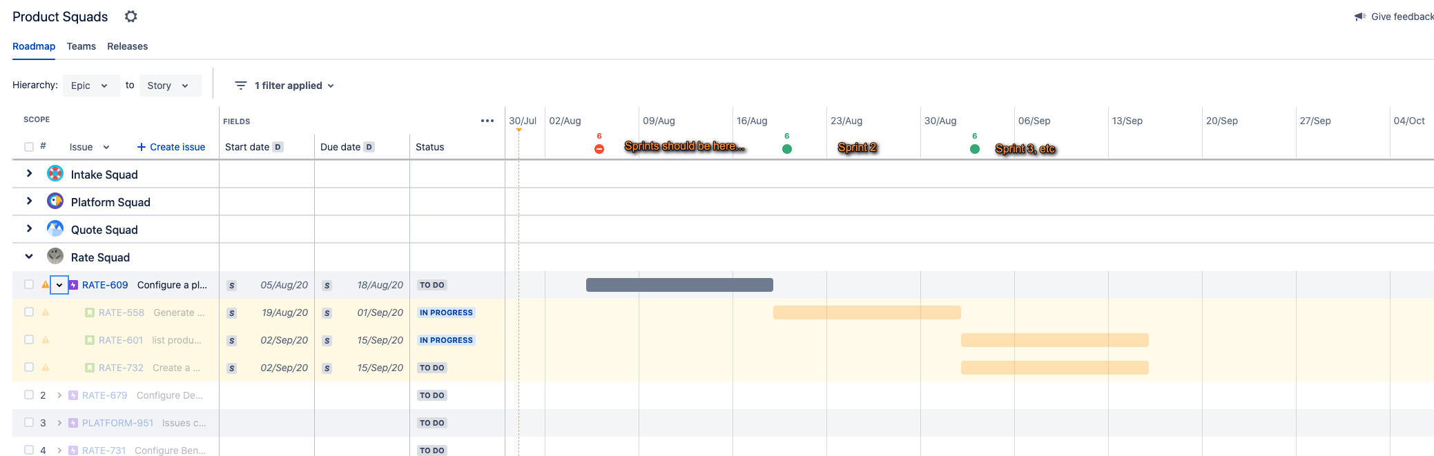This screenshot has height=456, width=1434.
Task: Check the RATE-558 row checkbox
Action: [29, 312]
